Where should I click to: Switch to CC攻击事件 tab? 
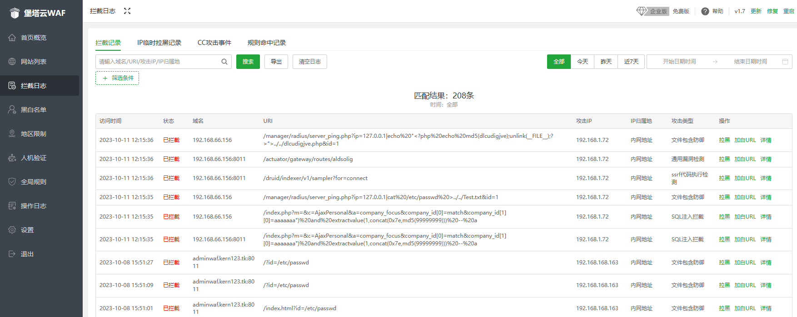(x=214, y=43)
